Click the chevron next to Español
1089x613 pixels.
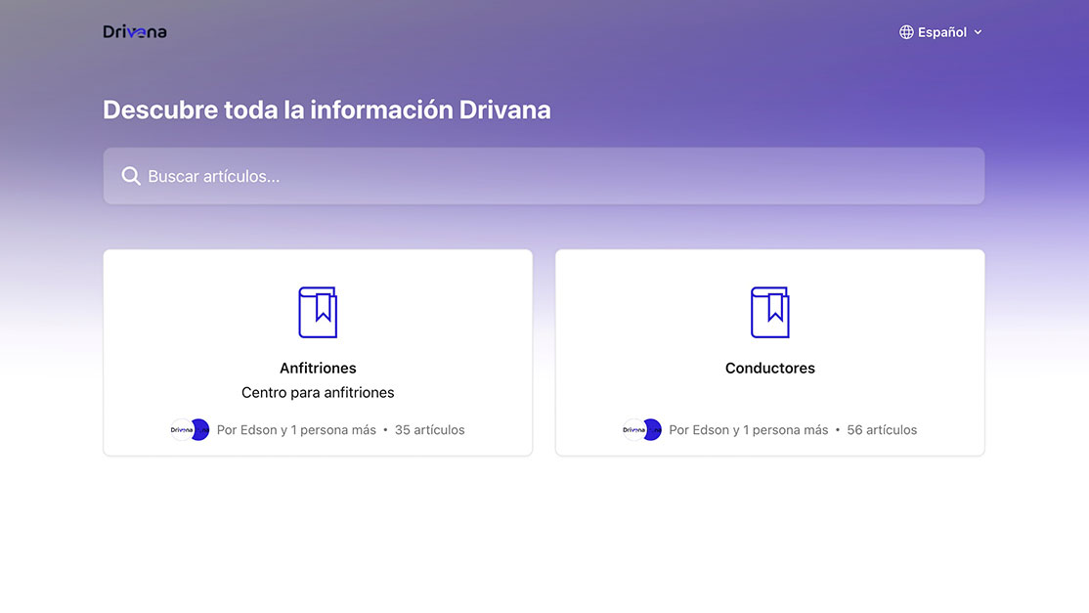tap(977, 31)
